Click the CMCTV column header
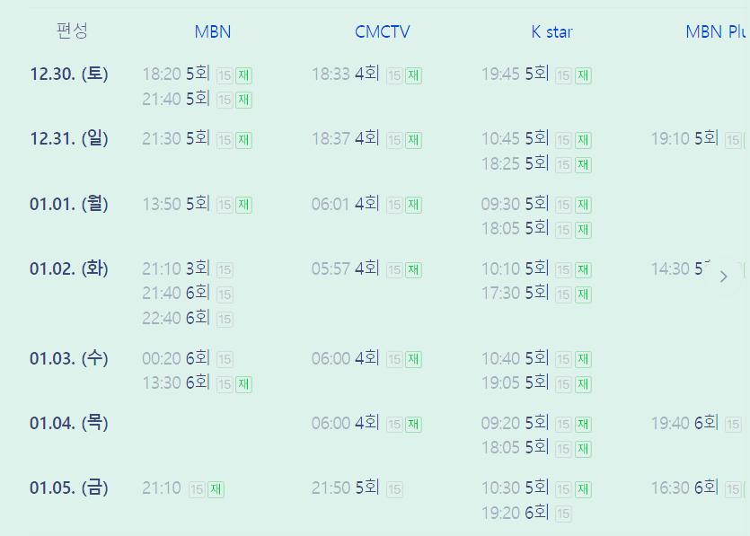Screen dimensions: 750x536 click(383, 31)
